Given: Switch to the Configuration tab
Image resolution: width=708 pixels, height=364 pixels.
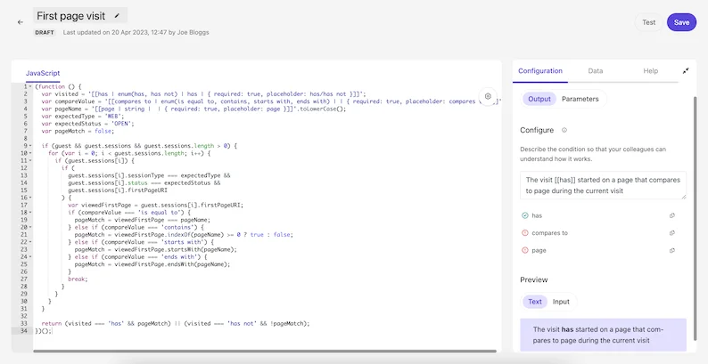Looking at the screenshot, I should 540,70.
